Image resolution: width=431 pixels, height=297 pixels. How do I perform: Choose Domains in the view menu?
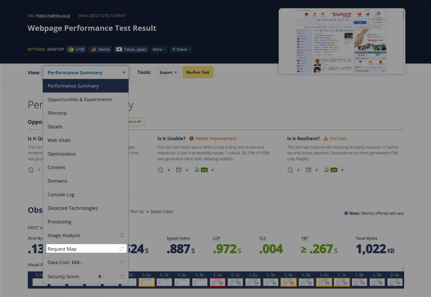pos(86,181)
